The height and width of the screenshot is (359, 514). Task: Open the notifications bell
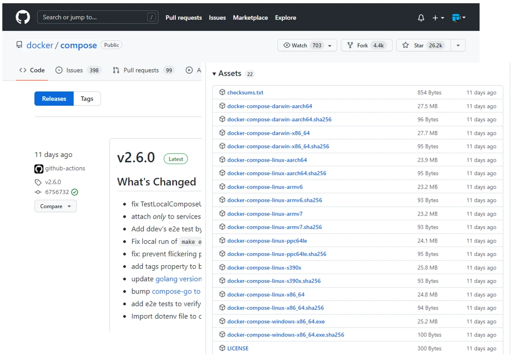pos(421,18)
